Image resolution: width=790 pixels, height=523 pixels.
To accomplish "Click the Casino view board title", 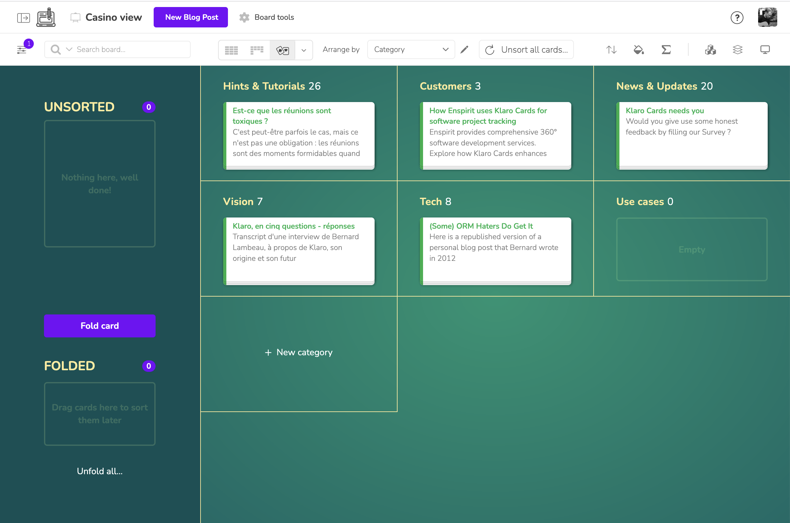I will [x=114, y=17].
